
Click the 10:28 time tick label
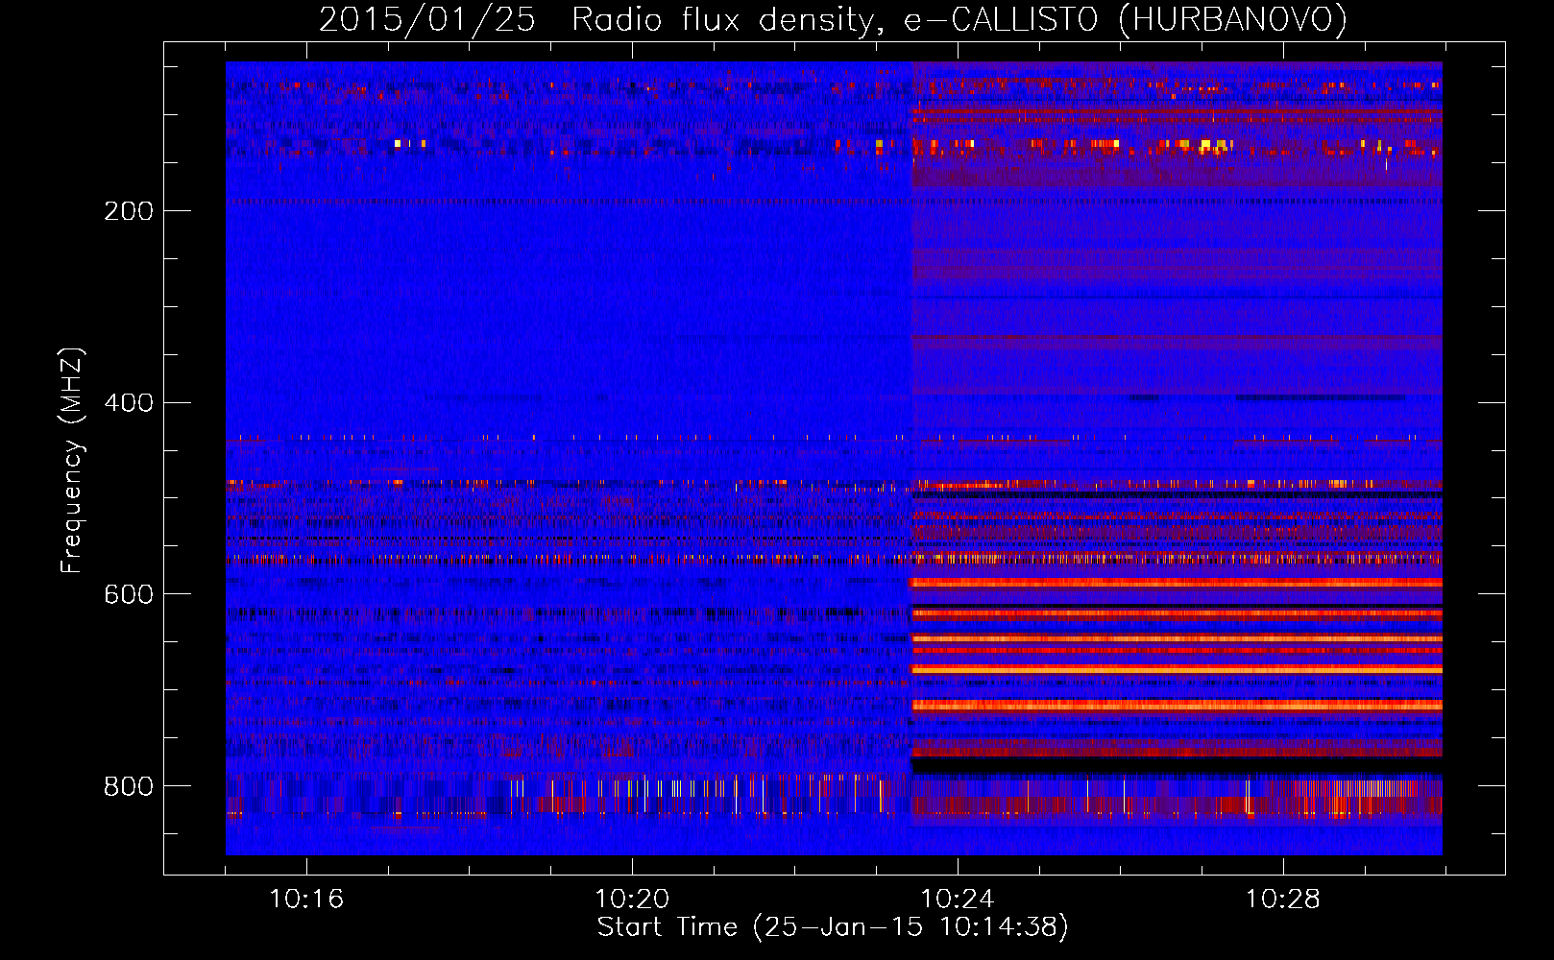(x=1283, y=900)
